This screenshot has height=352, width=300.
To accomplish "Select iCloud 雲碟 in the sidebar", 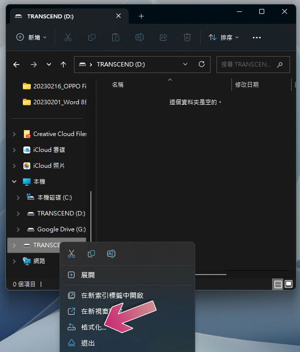I will (44, 150).
